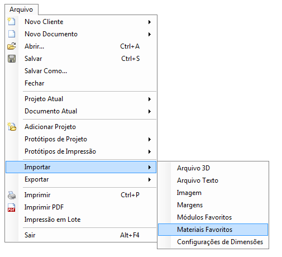The image size is (282, 257).
Task: Expand the Exportar submenu arrow
Action: click(150, 179)
